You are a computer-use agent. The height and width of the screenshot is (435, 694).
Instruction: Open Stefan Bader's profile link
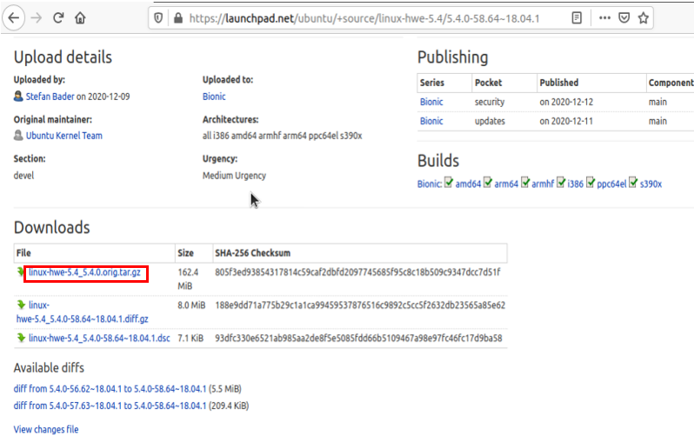click(x=50, y=97)
